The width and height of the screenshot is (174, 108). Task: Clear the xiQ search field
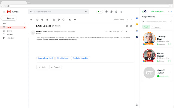pos(170,22)
